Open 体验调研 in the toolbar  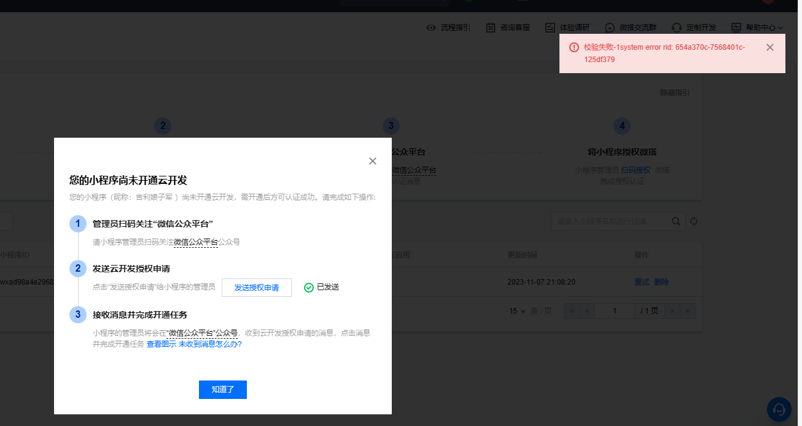coord(575,28)
